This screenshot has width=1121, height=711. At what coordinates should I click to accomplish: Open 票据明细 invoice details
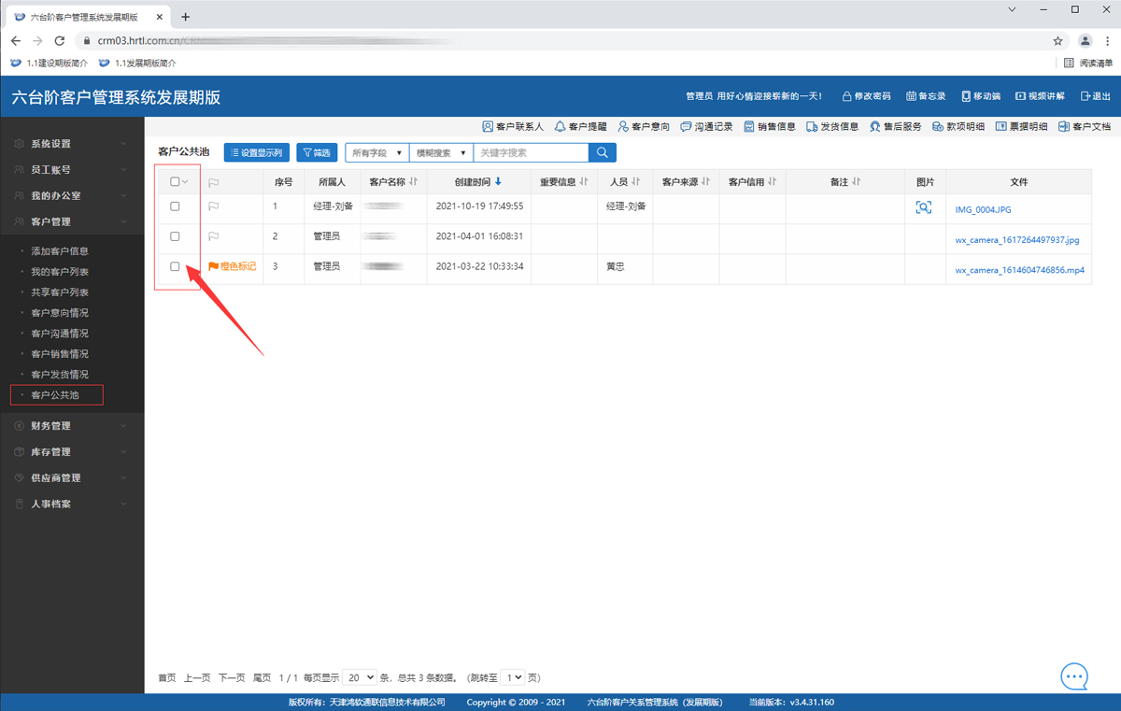tap(1021, 126)
